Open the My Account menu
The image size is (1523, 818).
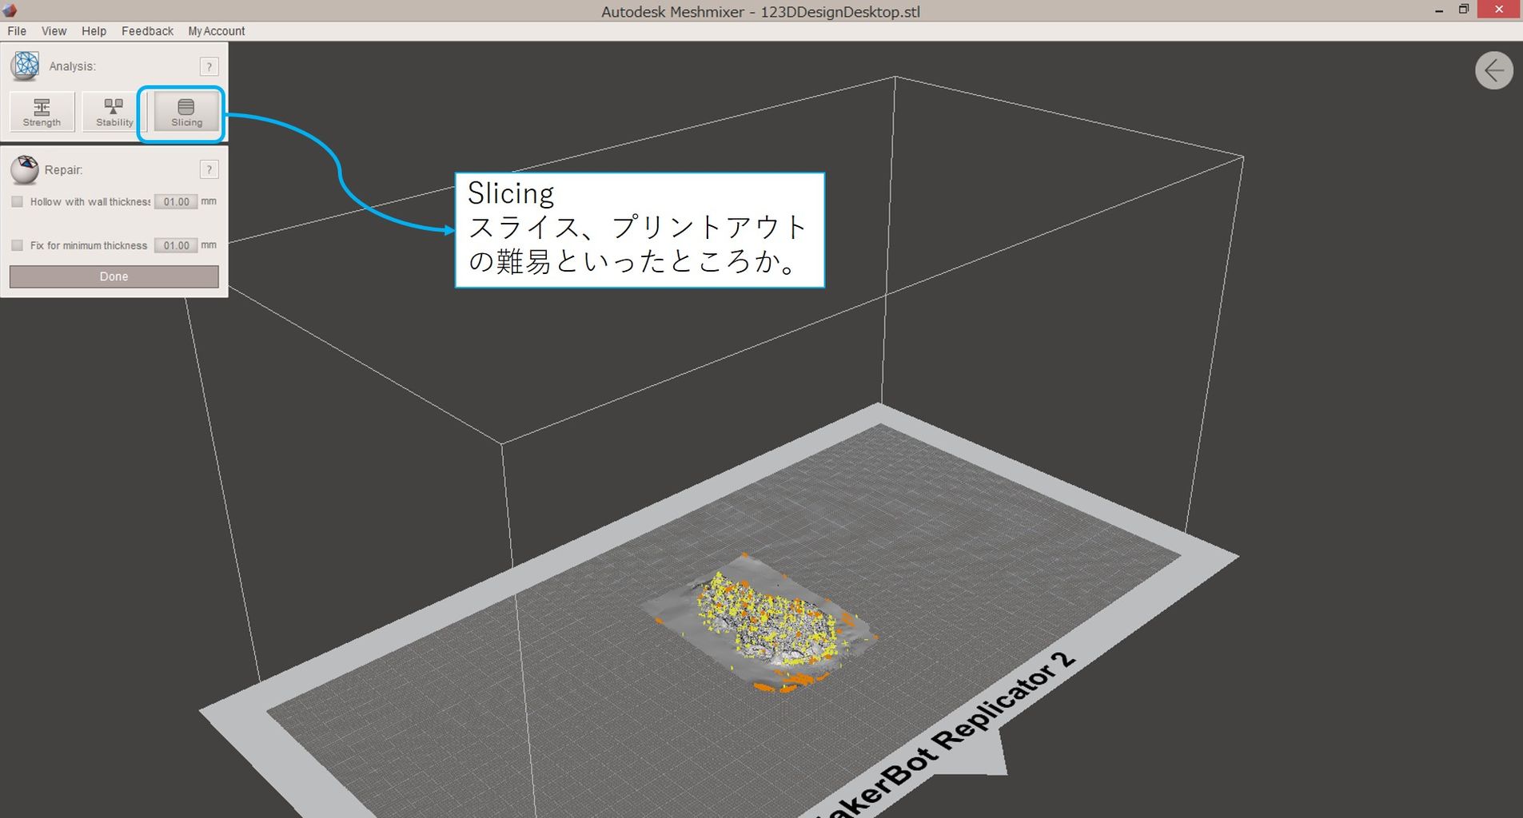217,31
